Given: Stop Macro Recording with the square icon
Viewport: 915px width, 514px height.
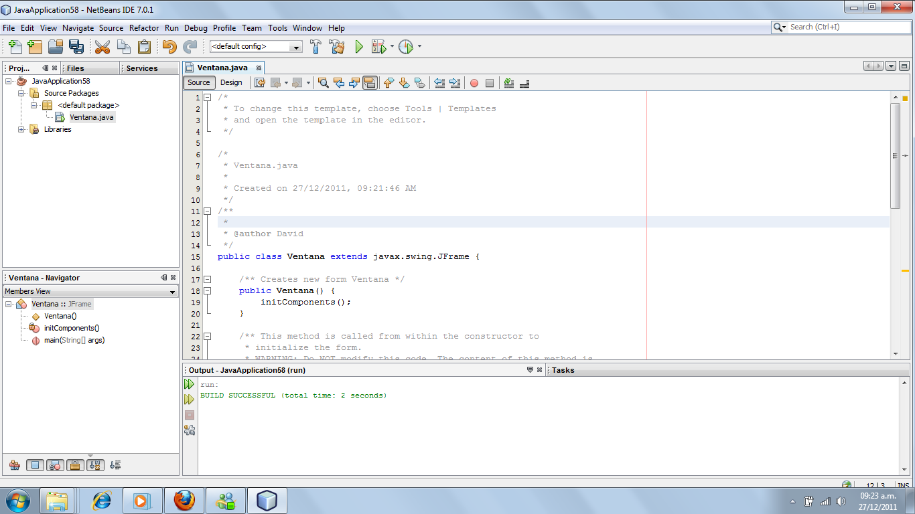Looking at the screenshot, I should point(490,83).
